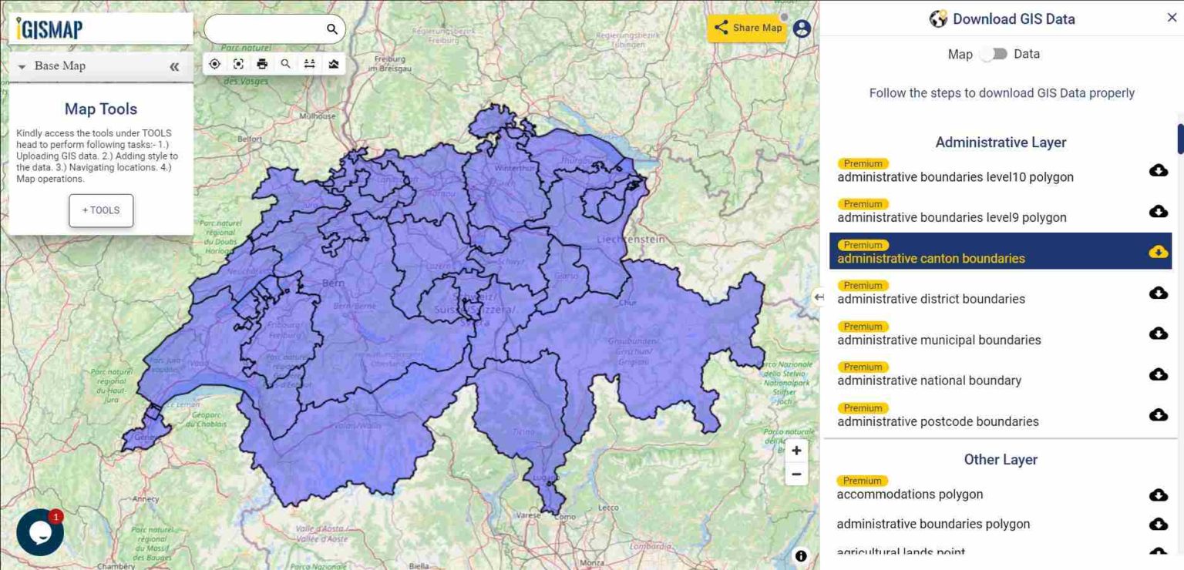Download the administrative district boundaries layer

(x=1159, y=293)
